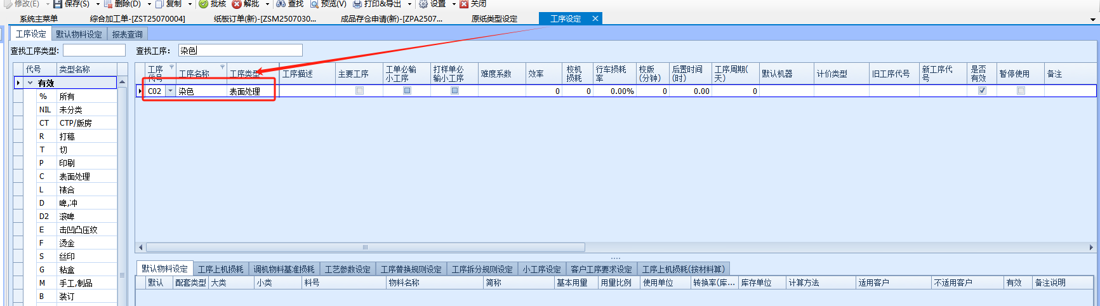Viewport: 1100px width, 306px height.
Task: Click 默认机器 column header
Action: tap(786, 74)
